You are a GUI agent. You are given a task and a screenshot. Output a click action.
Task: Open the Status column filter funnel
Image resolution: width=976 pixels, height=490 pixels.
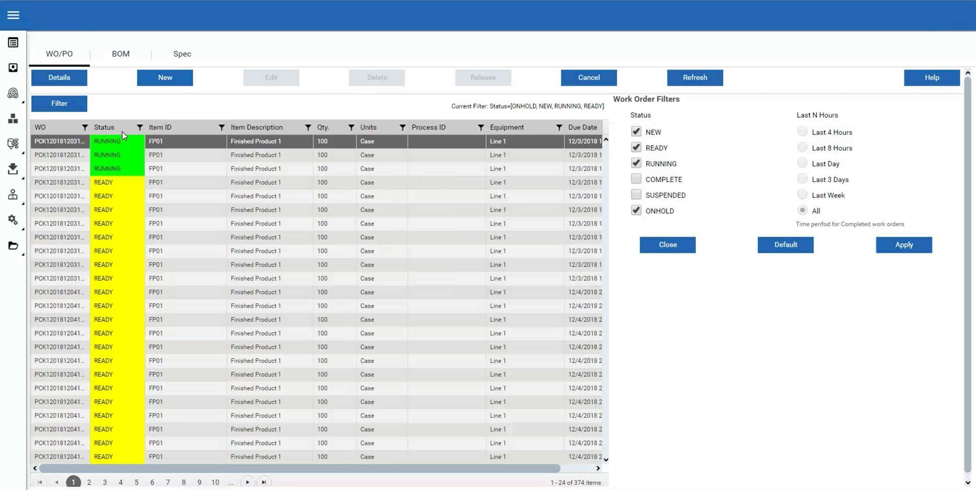[140, 128]
